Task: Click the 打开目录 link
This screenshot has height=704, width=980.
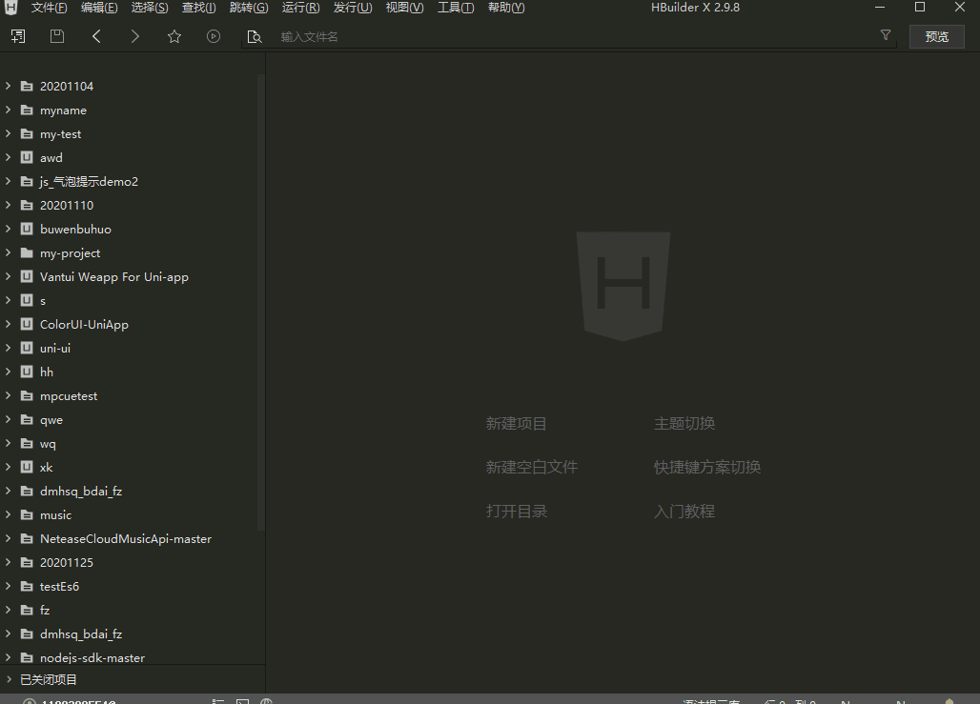Action: coord(517,511)
